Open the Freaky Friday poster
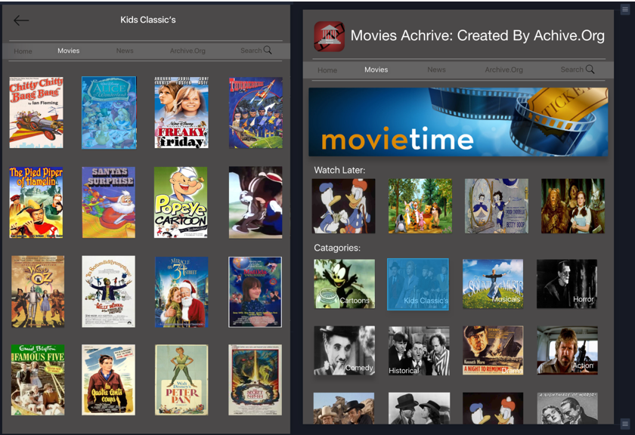The width and height of the screenshot is (635, 435). click(181, 113)
